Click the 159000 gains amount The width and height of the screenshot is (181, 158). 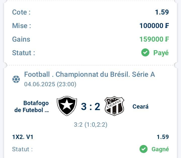click(154, 39)
